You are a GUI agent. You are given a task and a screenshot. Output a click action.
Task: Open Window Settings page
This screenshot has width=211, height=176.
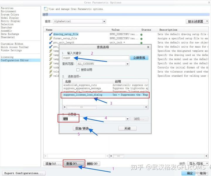[x=11, y=50]
